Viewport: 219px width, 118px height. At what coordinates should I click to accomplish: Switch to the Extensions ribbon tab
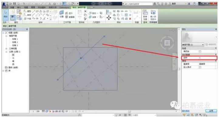(64, 7)
